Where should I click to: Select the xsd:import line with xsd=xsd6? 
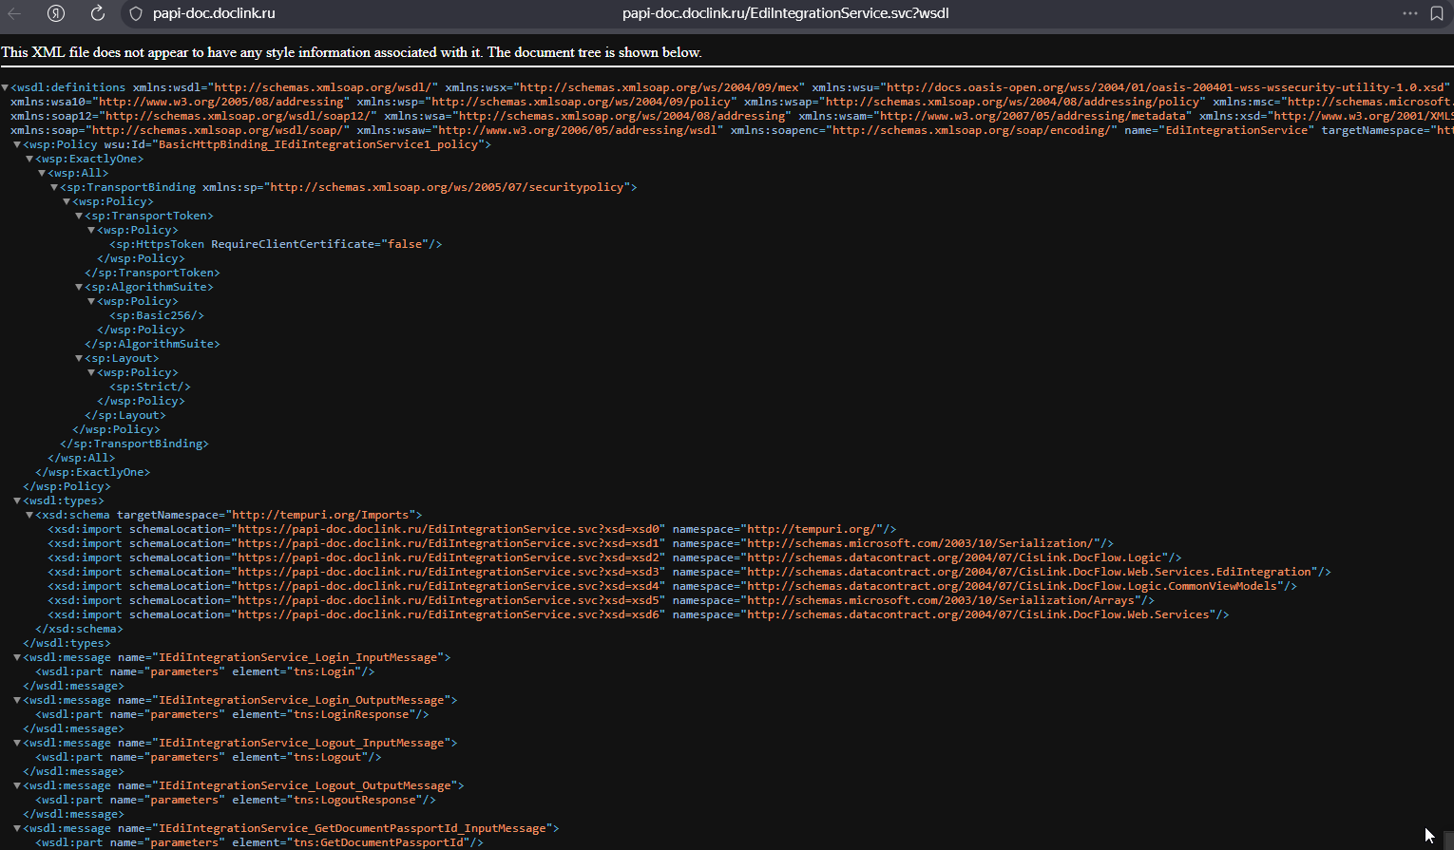639,614
